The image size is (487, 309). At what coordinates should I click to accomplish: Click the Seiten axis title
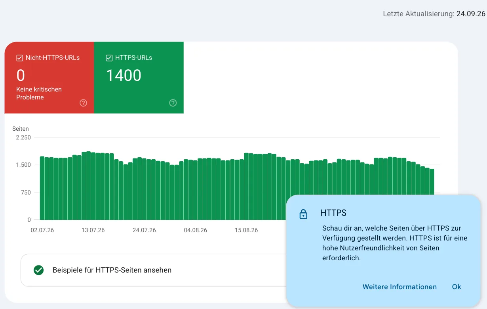point(21,129)
